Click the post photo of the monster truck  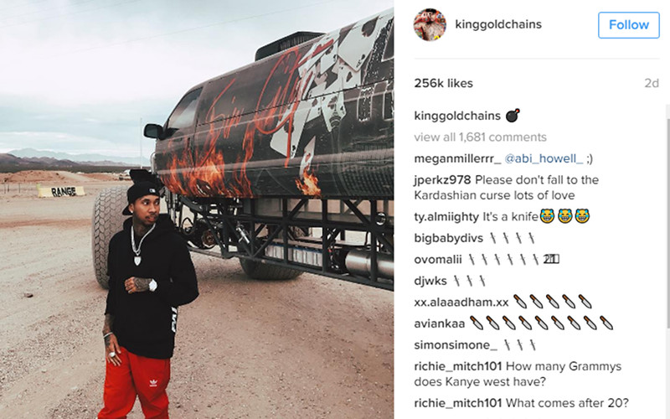pos(197,209)
